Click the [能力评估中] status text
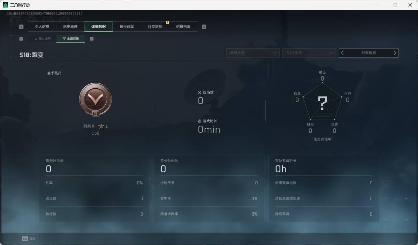 pos(322,139)
